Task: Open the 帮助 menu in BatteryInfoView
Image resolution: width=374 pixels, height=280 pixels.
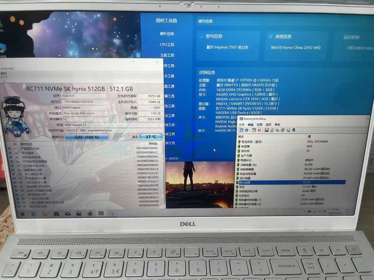Action: (x=278, y=125)
